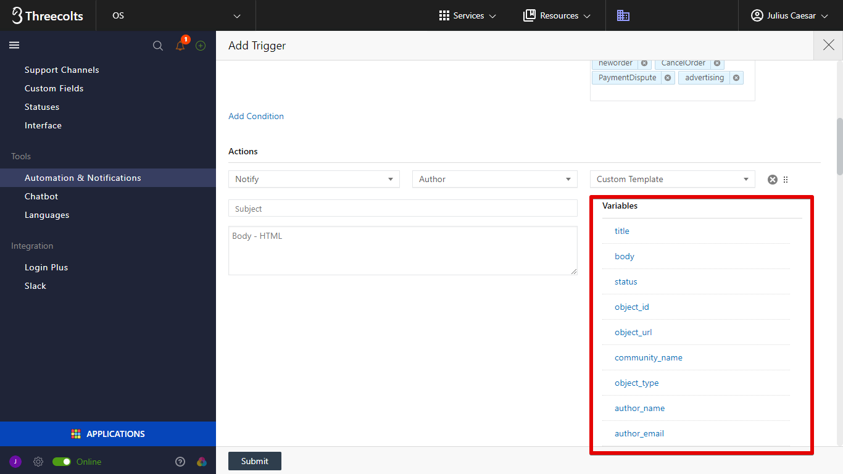Open the Julius Caesar account menu

coord(789,15)
